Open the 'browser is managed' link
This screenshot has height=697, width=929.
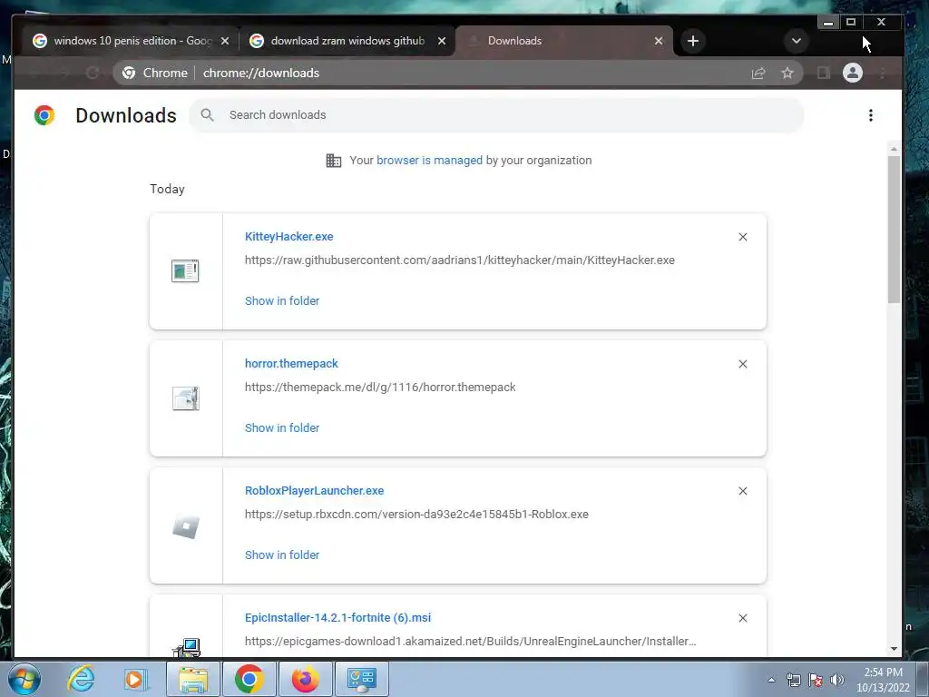[429, 160]
